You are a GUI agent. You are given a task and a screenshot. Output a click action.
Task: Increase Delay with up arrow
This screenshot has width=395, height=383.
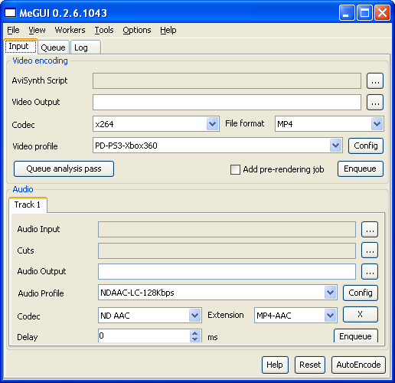(x=194, y=333)
